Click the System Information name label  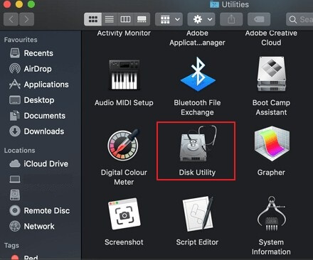(x=271, y=247)
